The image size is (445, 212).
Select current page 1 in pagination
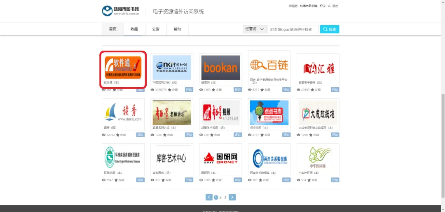coord(216,197)
